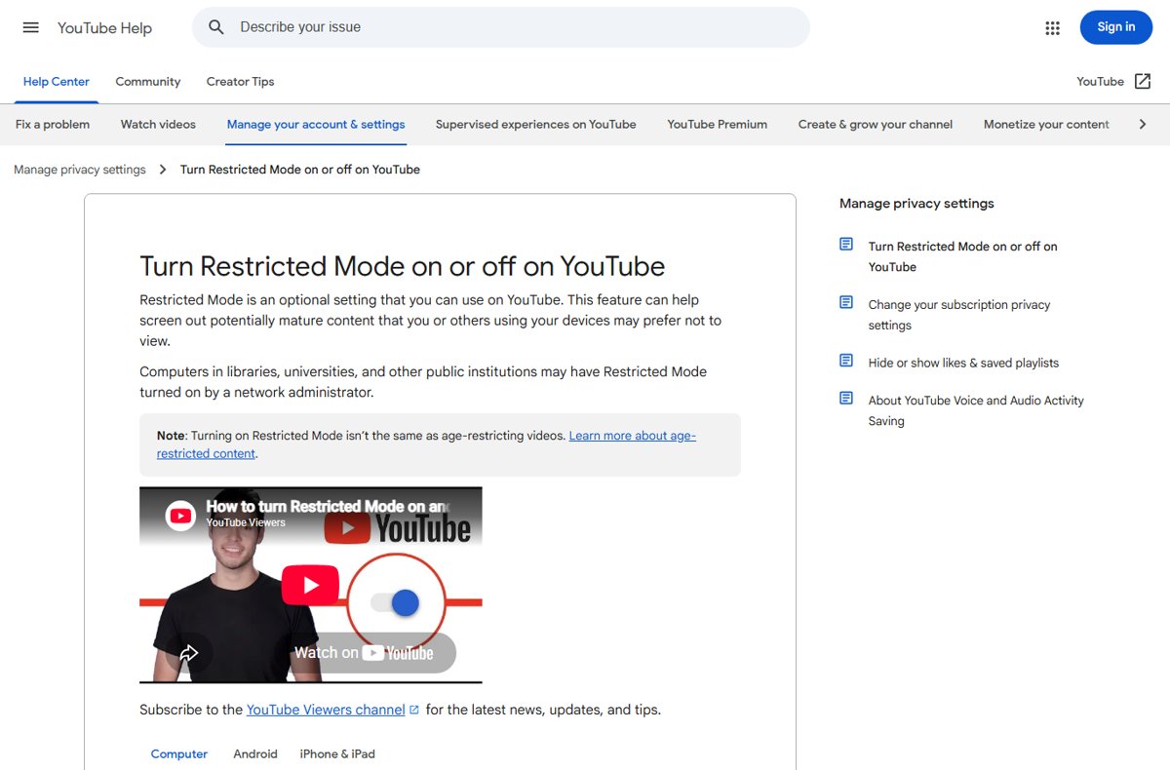Image resolution: width=1170 pixels, height=770 pixels.
Task: Click the Turn Restricted Mode page heading
Action: click(x=403, y=266)
